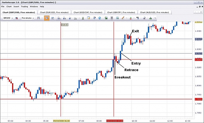204x123 pixels.
Task: Switch to Chart (USD/CHF, Five minutes) tab
Action: (x=88, y=12)
